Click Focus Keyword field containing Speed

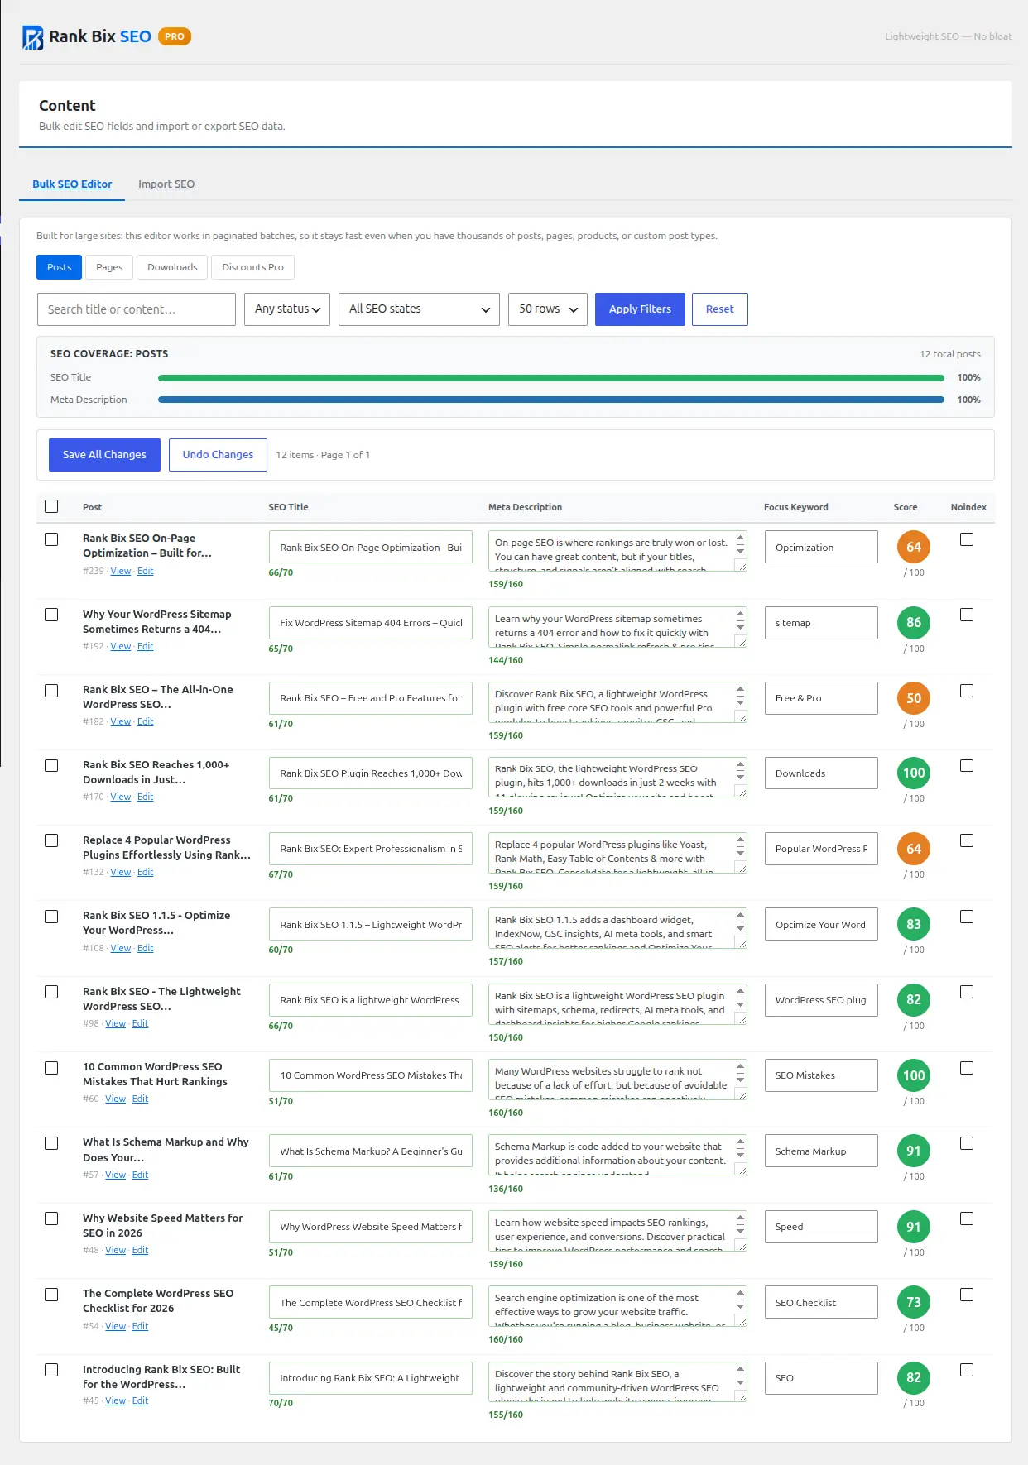(821, 1227)
